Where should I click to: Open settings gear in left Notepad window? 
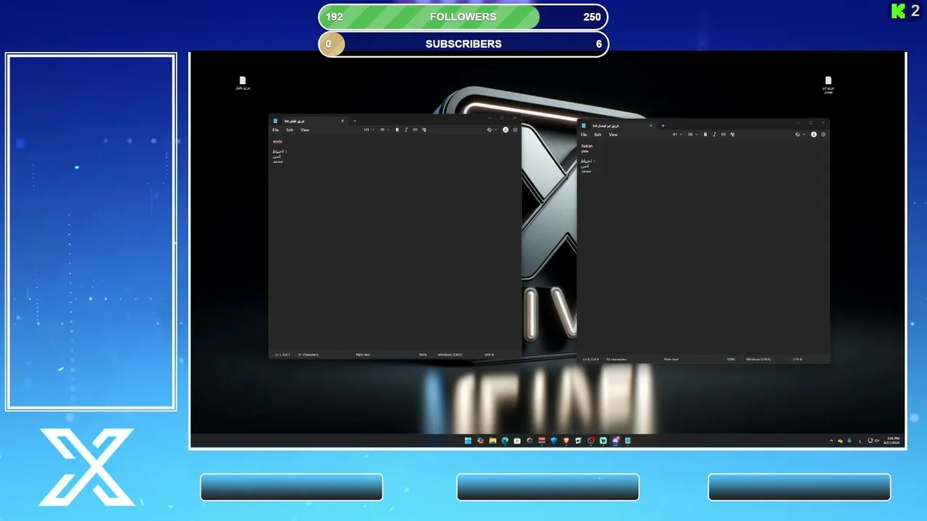click(515, 130)
